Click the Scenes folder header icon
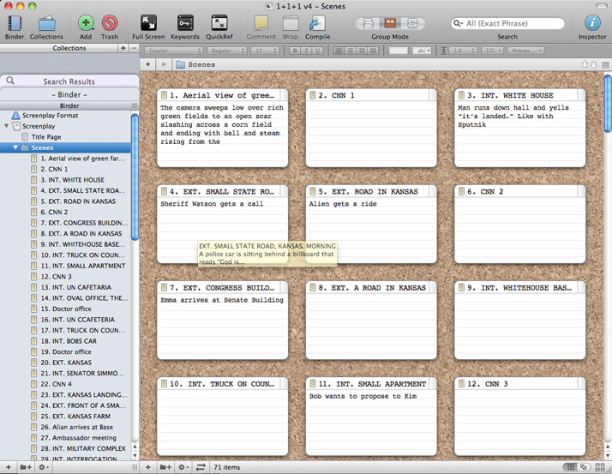Screen dimensions: 612x474 point(180,64)
